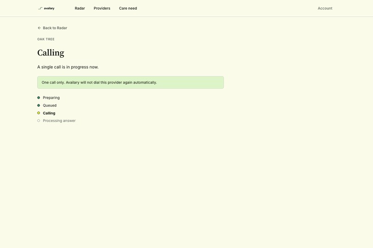Click the availary logo

click(46, 8)
